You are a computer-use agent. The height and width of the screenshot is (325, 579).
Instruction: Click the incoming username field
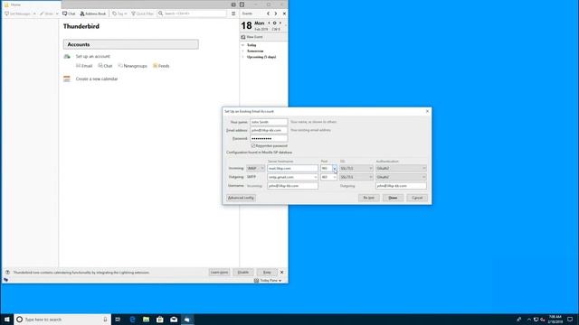292,186
